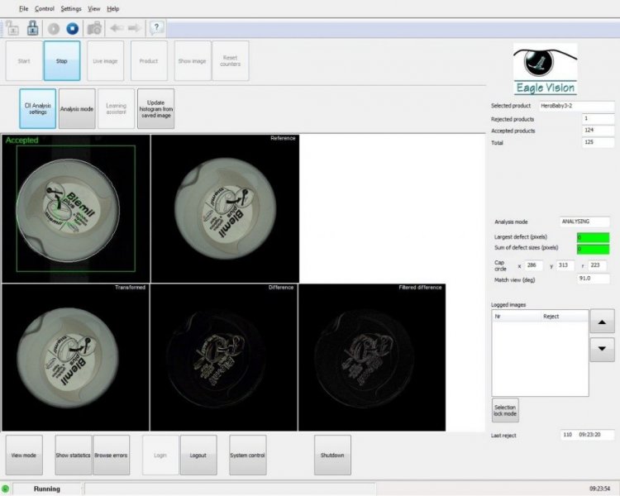The image size is (620, 496).
Task: Open the Help menu
Action: (x=112, y=8)
